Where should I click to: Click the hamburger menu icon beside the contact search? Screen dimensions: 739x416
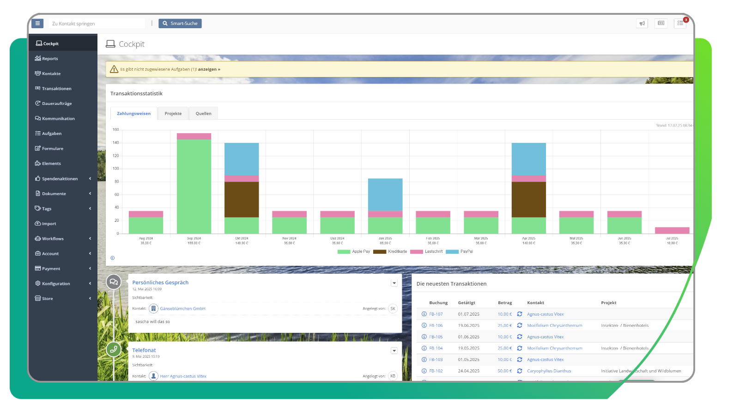tap(37, 23)
